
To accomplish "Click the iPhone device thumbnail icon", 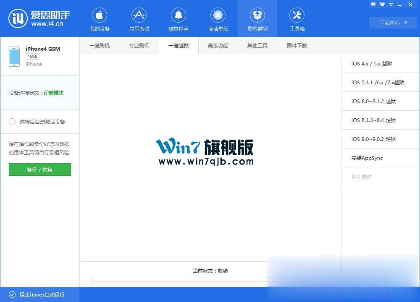I will pos(14,57).
